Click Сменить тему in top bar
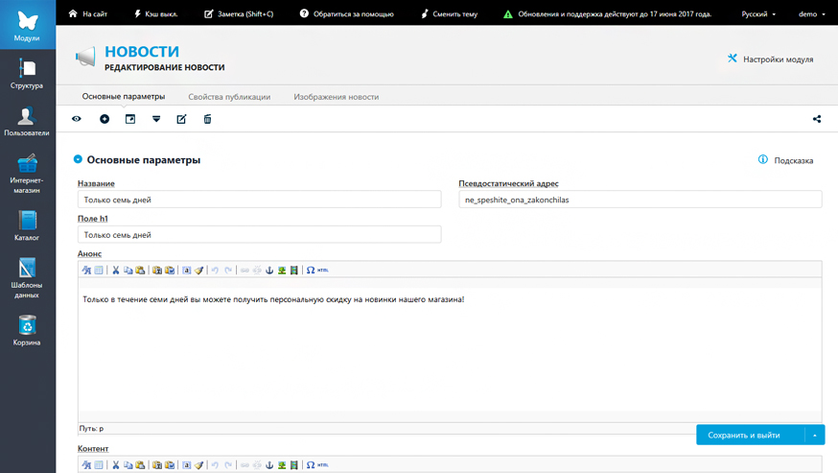The image size is (838, 473). pos(450,13)
